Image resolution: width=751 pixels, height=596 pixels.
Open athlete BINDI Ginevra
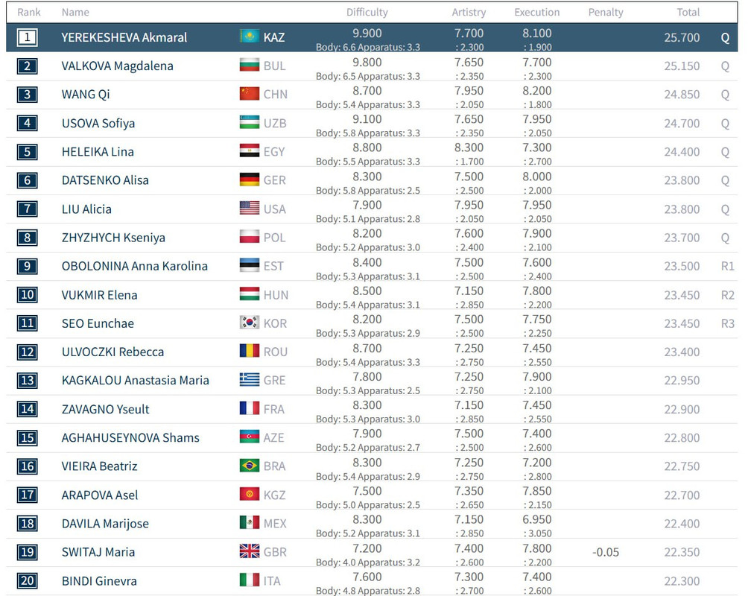point(99,580)
